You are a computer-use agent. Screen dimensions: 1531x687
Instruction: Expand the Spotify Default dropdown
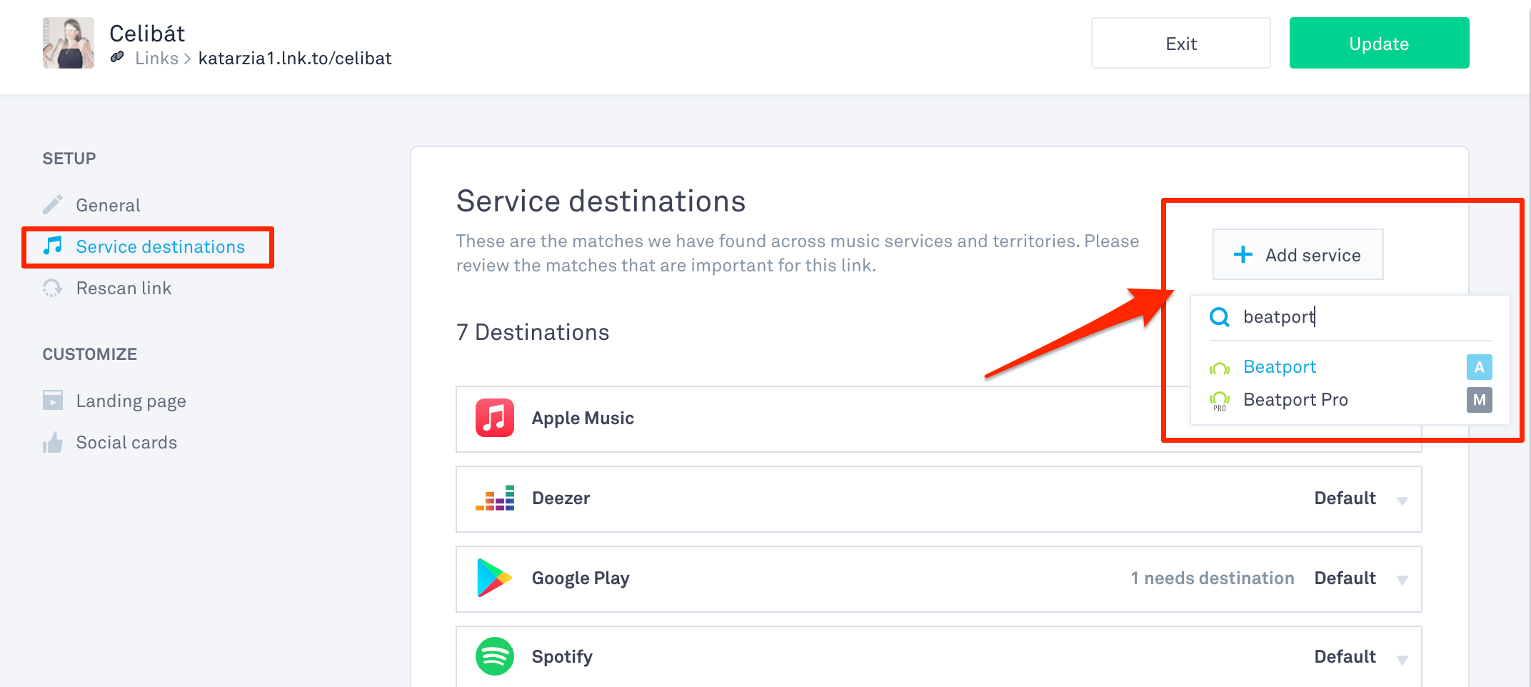point(1402,658)
